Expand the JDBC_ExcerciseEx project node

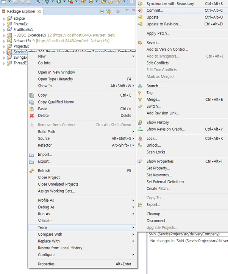point(4,36)
